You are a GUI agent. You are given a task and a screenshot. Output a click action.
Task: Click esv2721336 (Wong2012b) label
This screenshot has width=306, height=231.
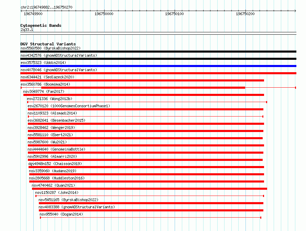50,99
